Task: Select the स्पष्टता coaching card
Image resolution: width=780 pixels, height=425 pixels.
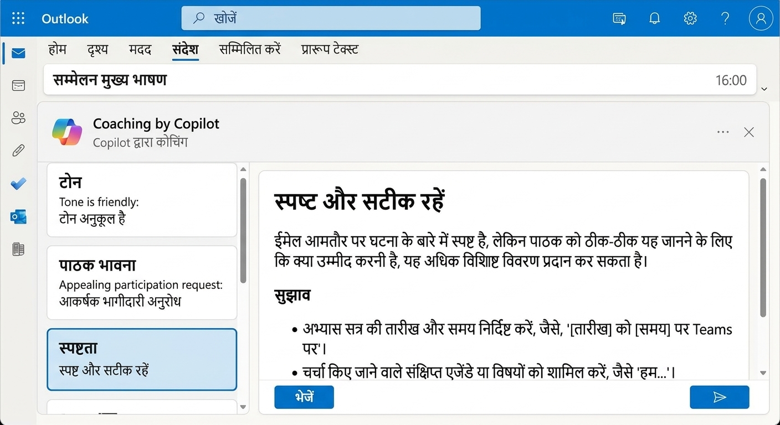Action: pos(142,360)
